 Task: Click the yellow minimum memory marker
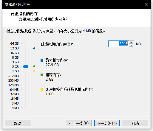click(34, 71)
